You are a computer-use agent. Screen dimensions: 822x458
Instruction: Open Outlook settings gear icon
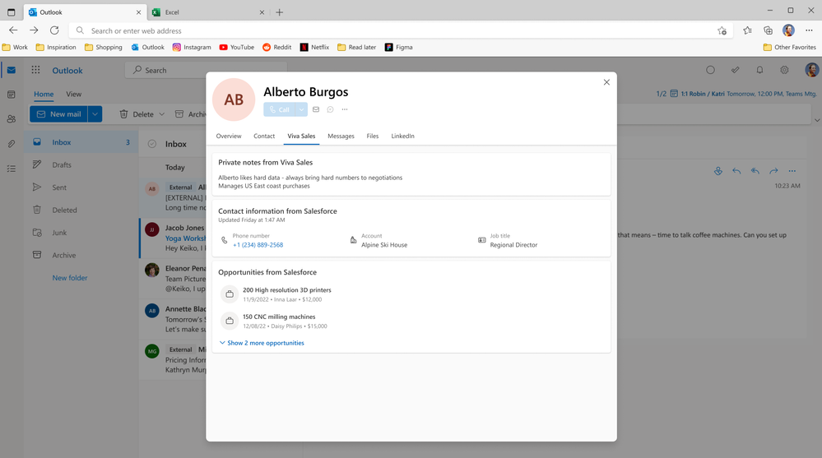click(x=784, y=70)
